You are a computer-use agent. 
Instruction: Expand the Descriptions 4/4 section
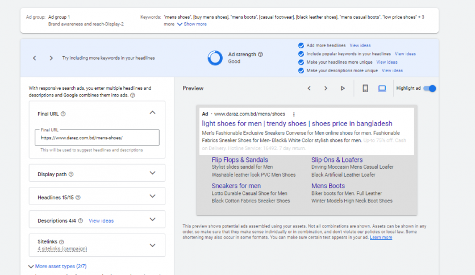pos(152,219)
